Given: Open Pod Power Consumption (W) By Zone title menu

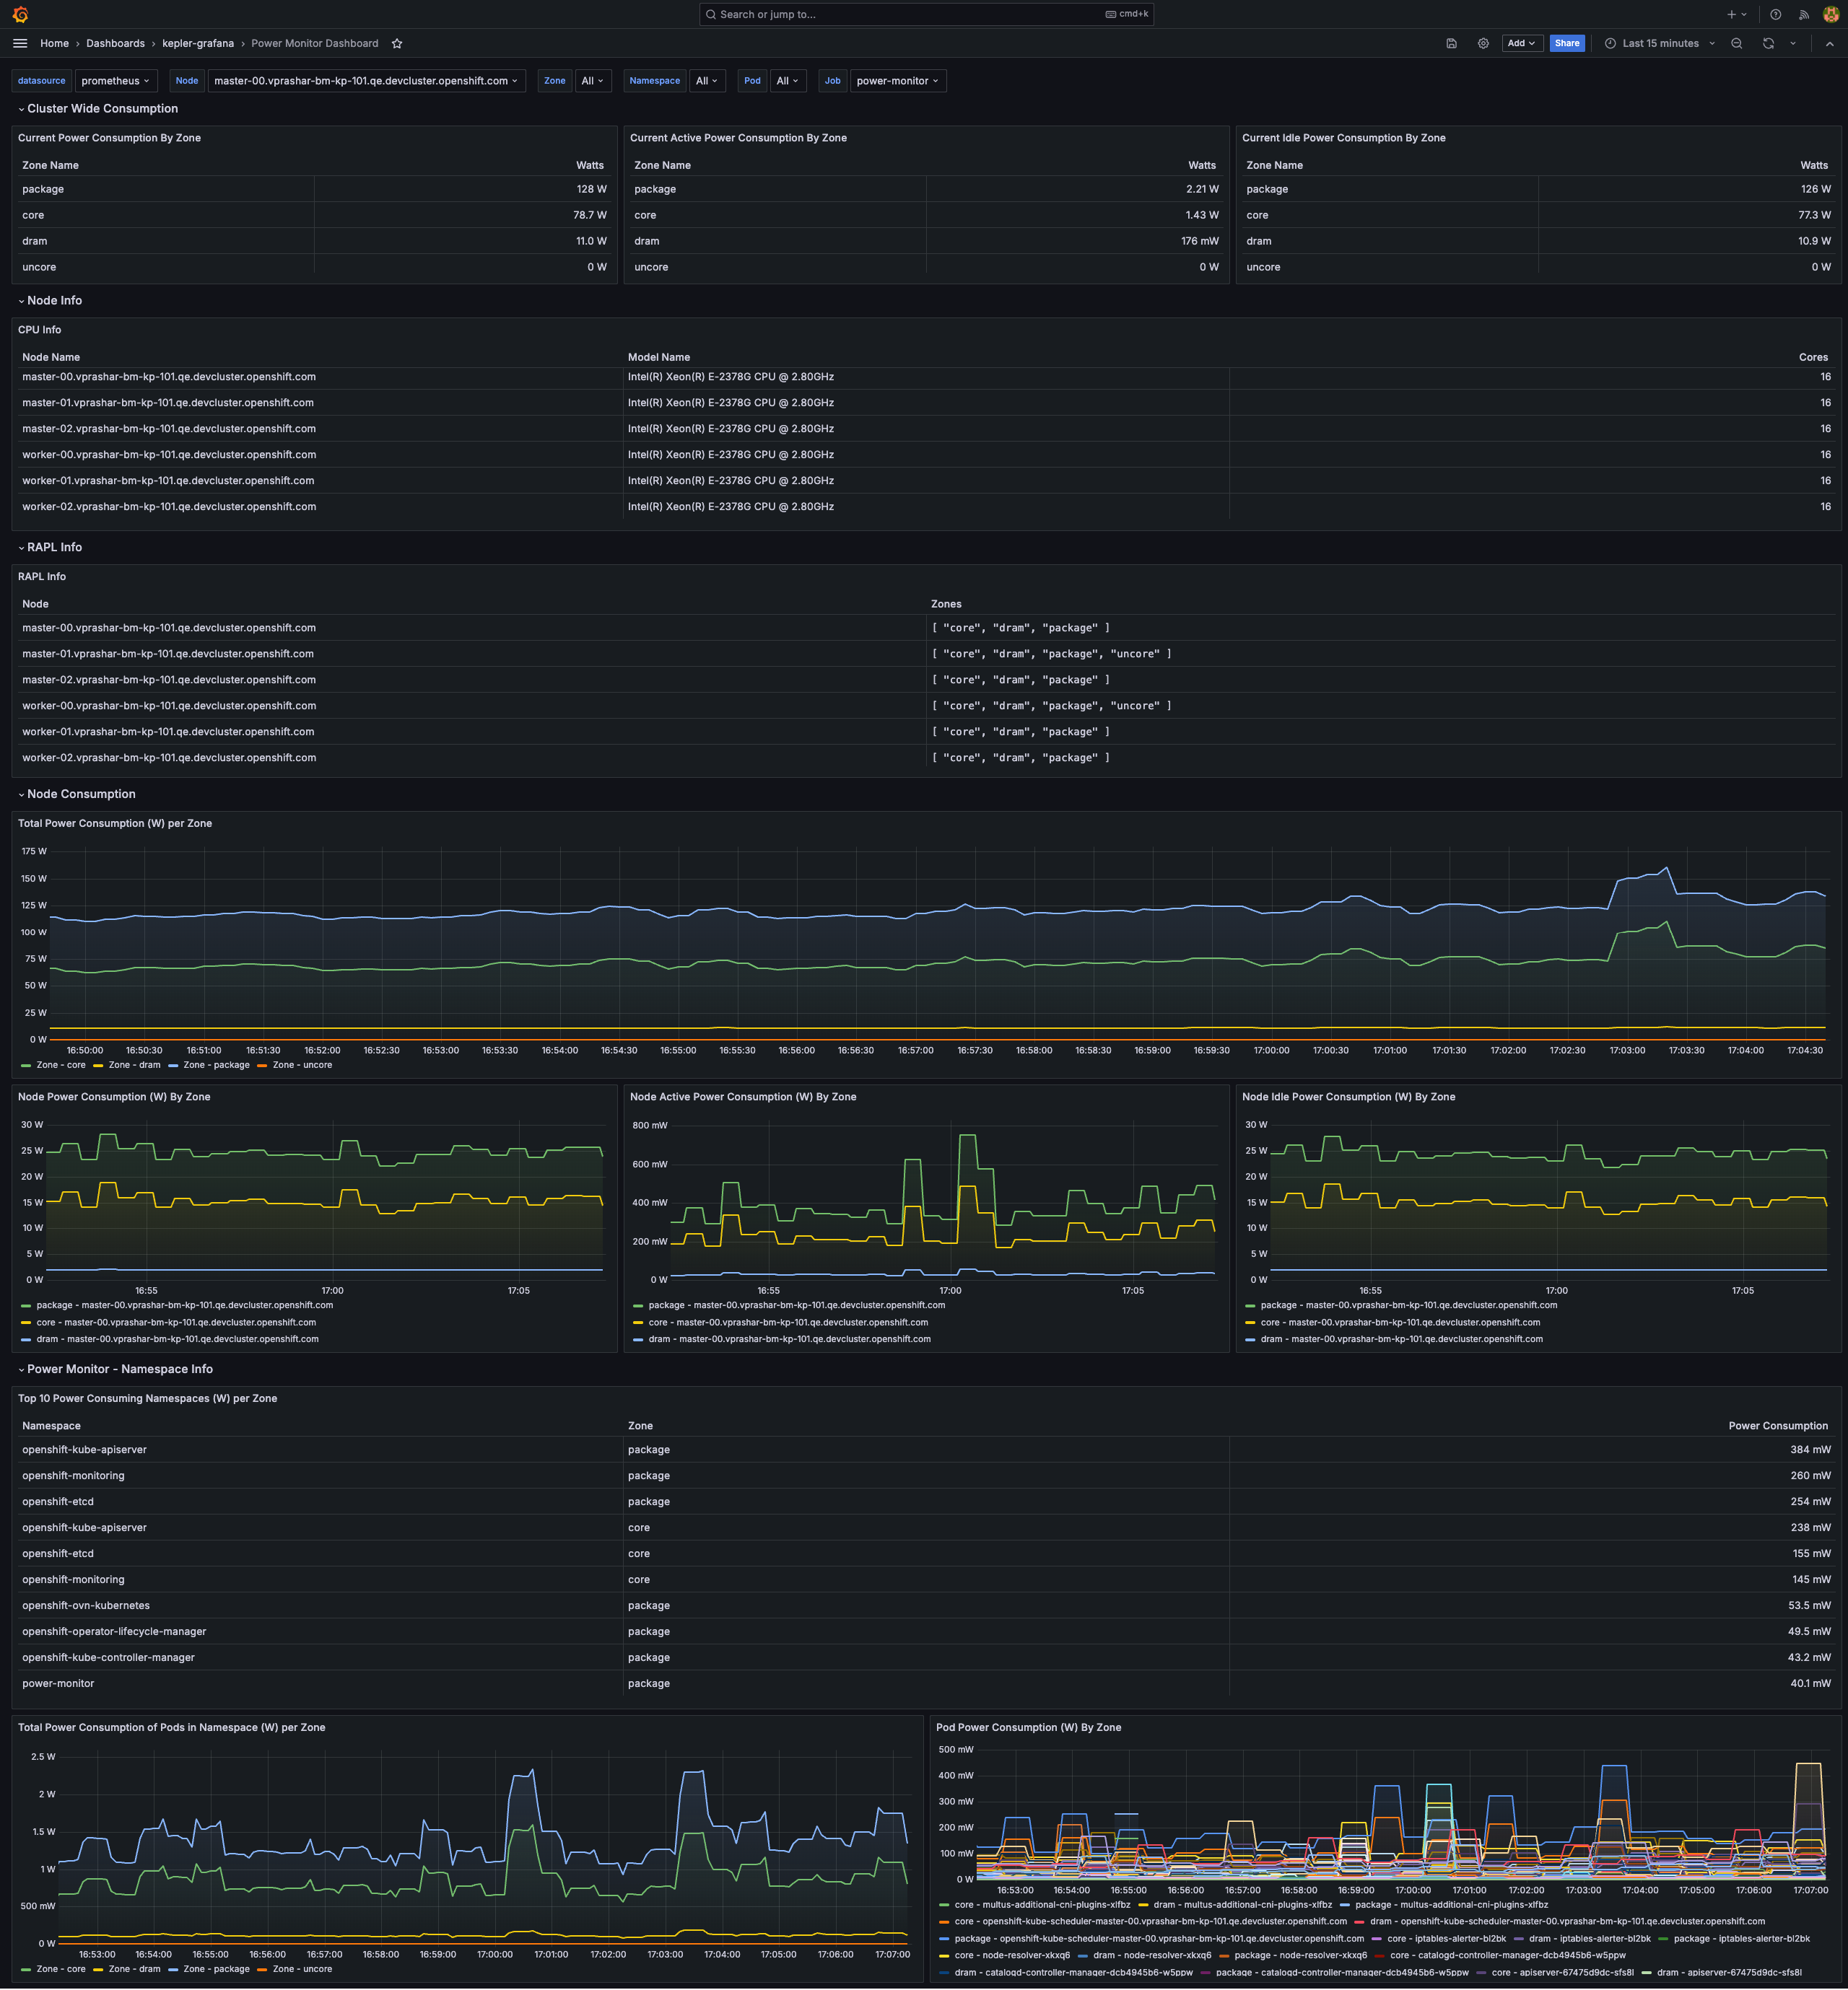Looking at the screenshot, I should [1028, 1727].
